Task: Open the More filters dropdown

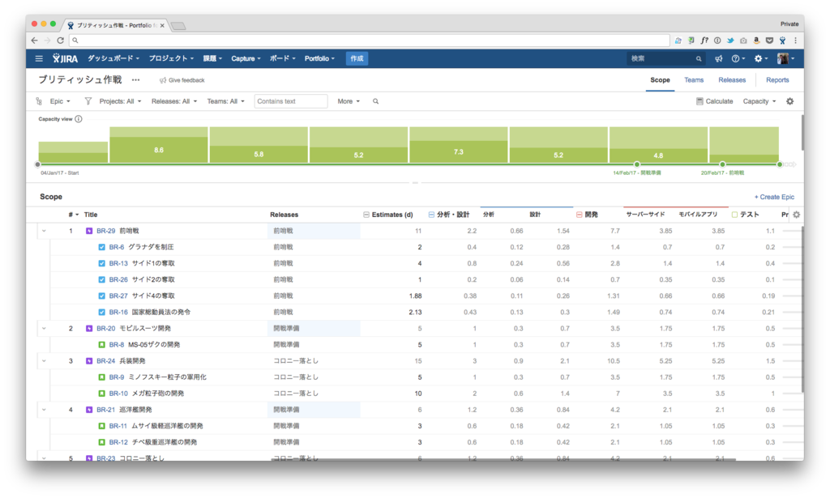Action: click(x=349, y=101)
